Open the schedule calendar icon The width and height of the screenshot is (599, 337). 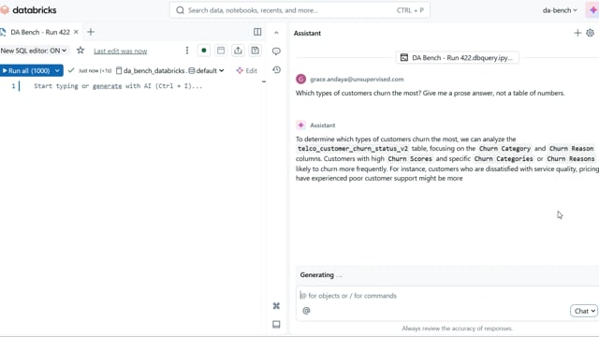221,51
